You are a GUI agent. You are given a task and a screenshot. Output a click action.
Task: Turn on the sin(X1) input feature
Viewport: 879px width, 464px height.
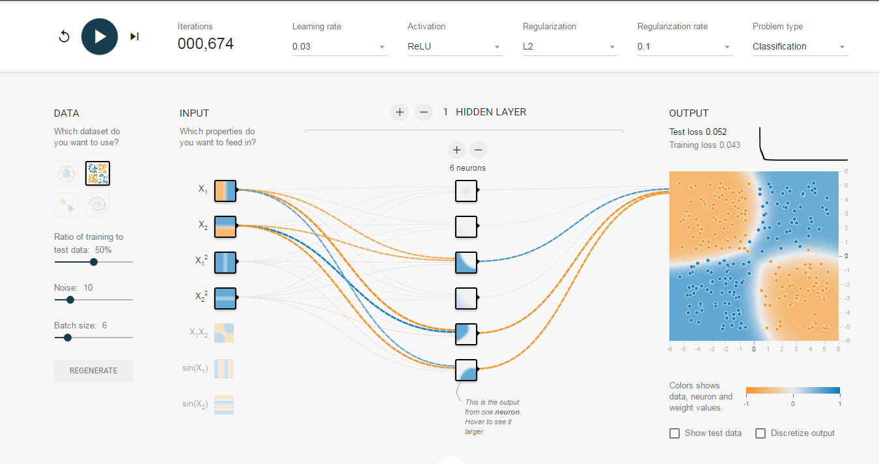(x=223, y=369)
